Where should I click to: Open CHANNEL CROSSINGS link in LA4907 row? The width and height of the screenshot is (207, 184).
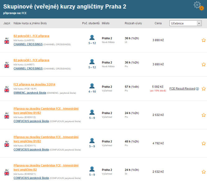click(28, 68)
